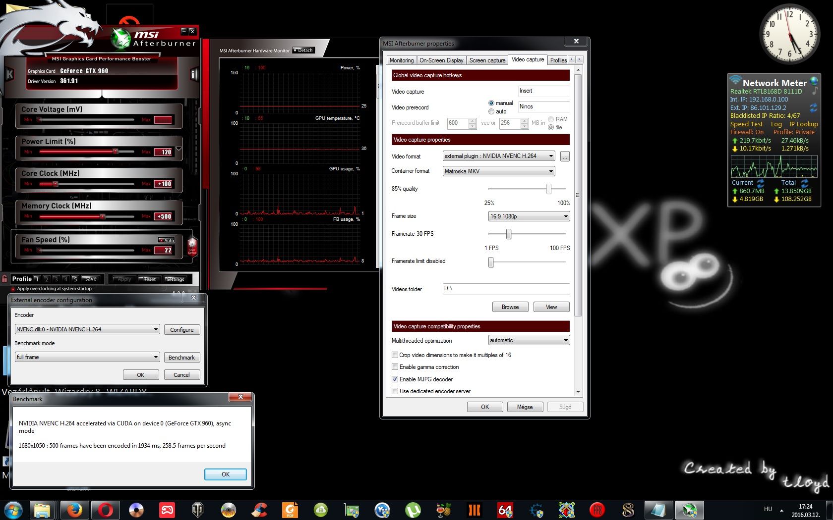Screen dimensions: 833x520
Task: Switch to the Profiles tab
Action: coord(558,60)
